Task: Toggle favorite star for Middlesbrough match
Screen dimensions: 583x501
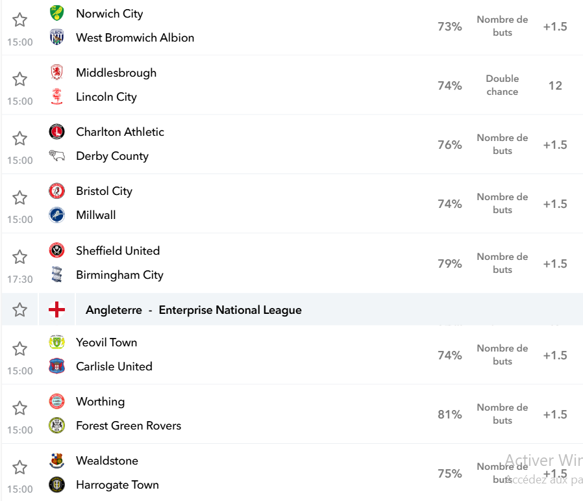Action: [19, 79]
